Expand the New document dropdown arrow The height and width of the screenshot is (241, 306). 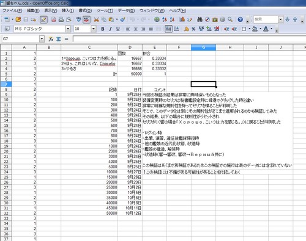[x=12, y=20]
